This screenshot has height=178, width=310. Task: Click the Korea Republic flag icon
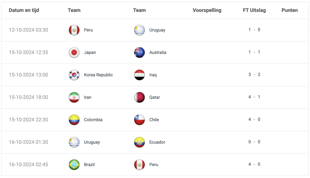[74, 75]
